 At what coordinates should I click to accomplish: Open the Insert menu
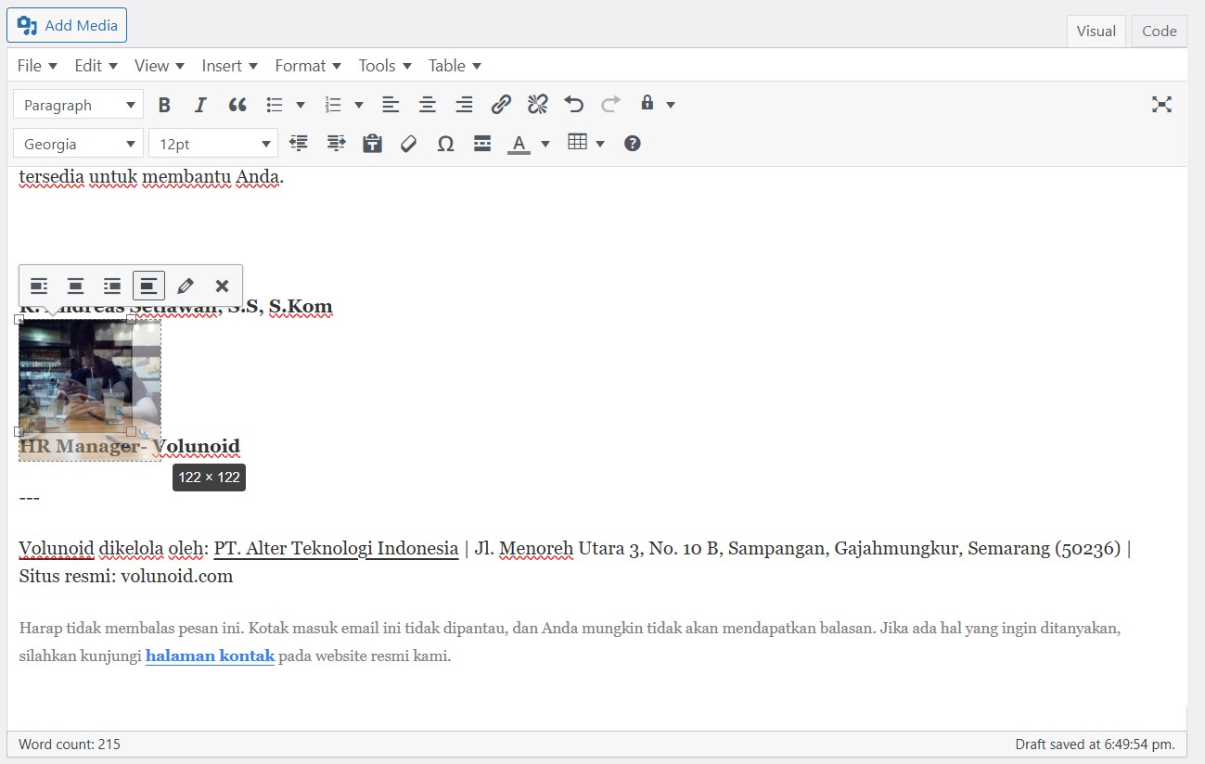pos(231,66)
